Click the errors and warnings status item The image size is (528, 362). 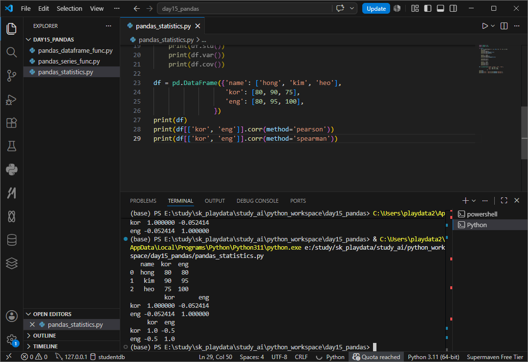click(x=34, y=357)
